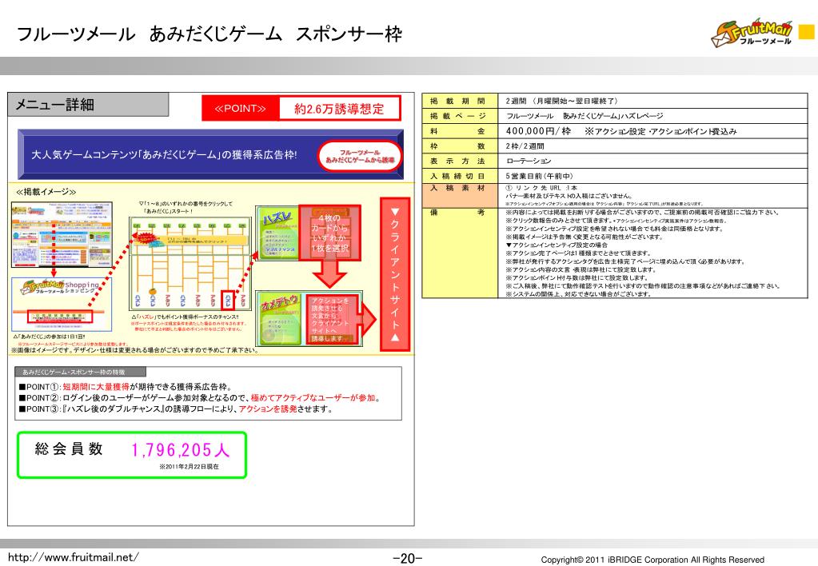Click the 掲載ページ table header cell
Screen dimensions: 818x566
pos(460,116)
